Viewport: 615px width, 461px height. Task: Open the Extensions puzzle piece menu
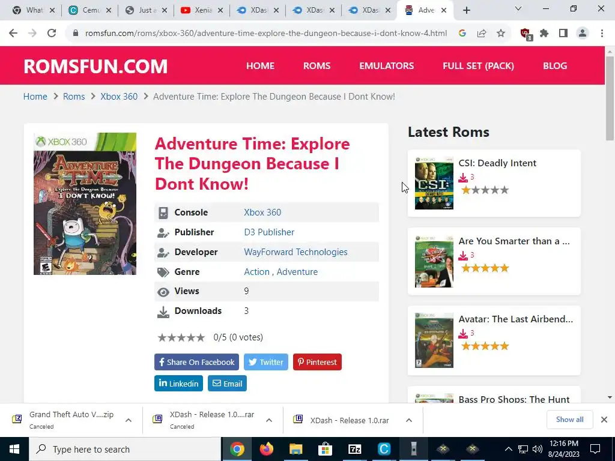point(544,34)
